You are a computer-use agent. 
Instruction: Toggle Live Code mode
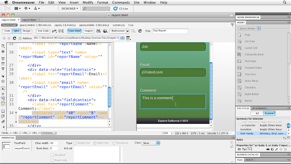[x=43, y=31]
